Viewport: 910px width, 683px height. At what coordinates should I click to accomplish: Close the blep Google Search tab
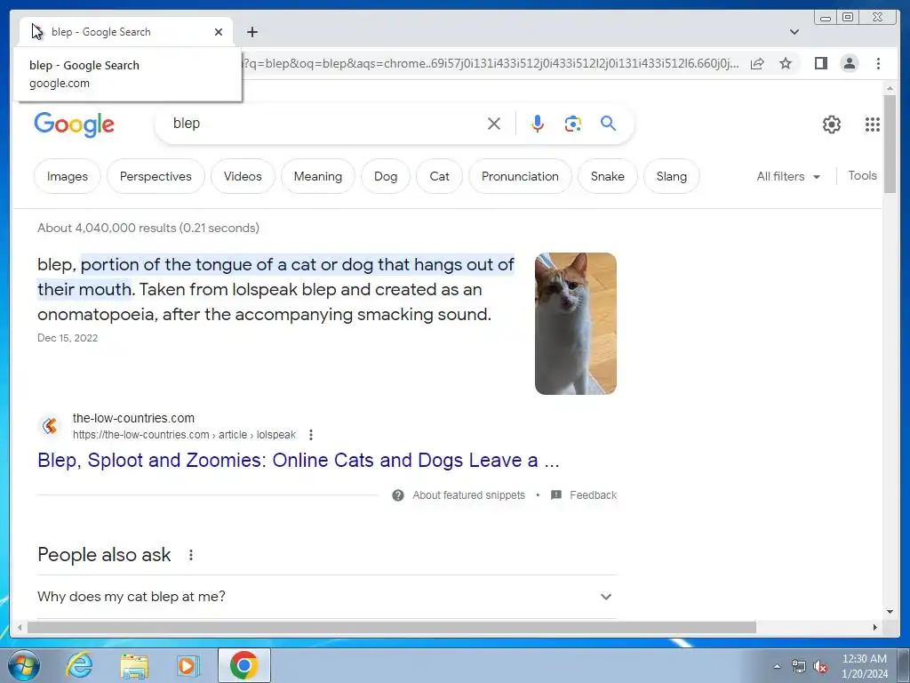[219, 32]
